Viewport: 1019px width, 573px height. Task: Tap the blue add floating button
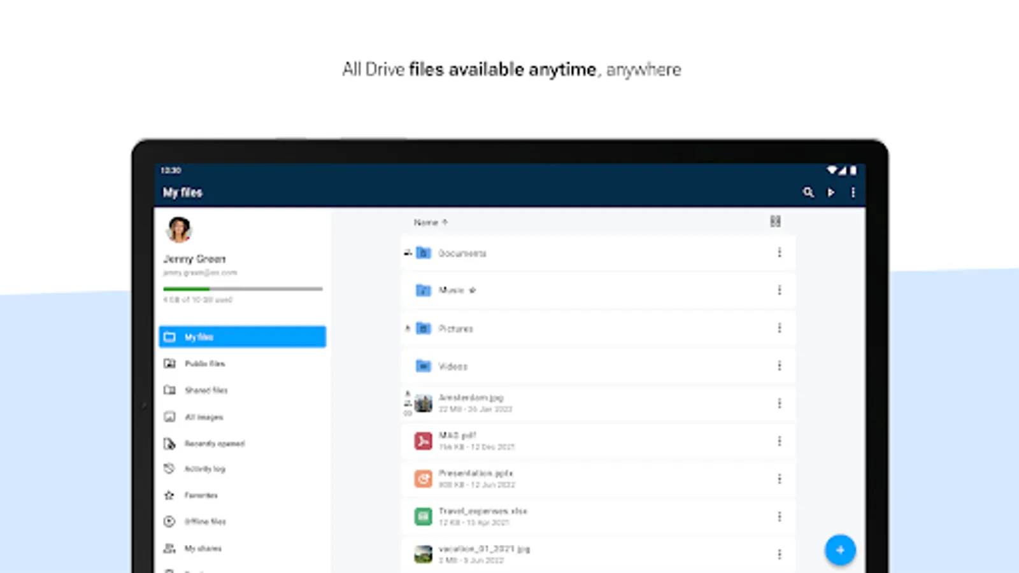(x=840, y=550)
